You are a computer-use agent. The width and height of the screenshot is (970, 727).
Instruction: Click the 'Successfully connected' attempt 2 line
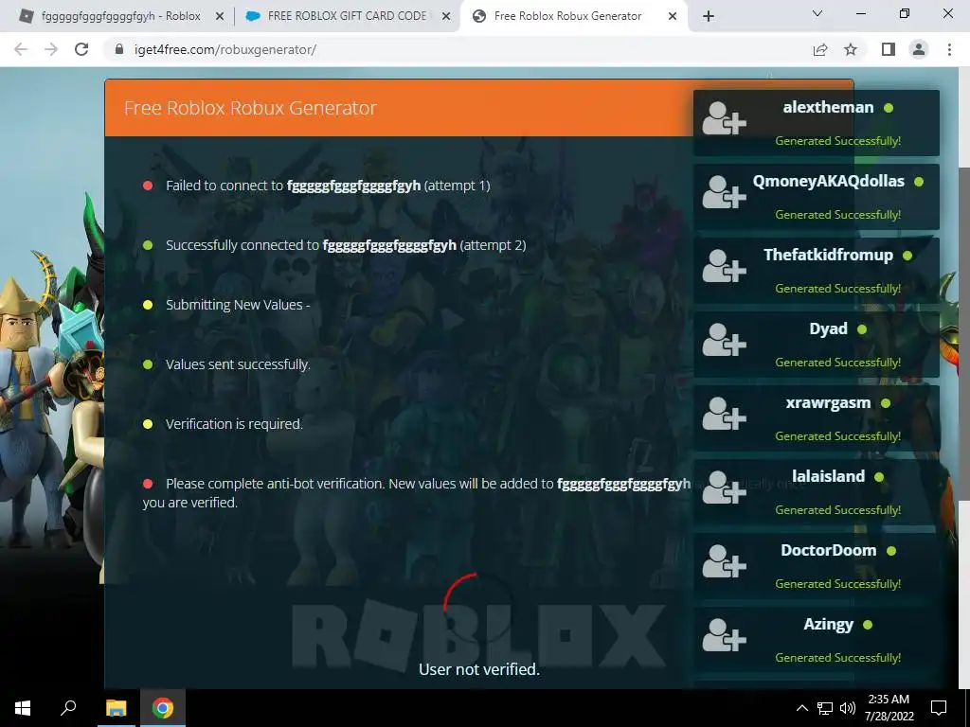(x=346, y=245)
